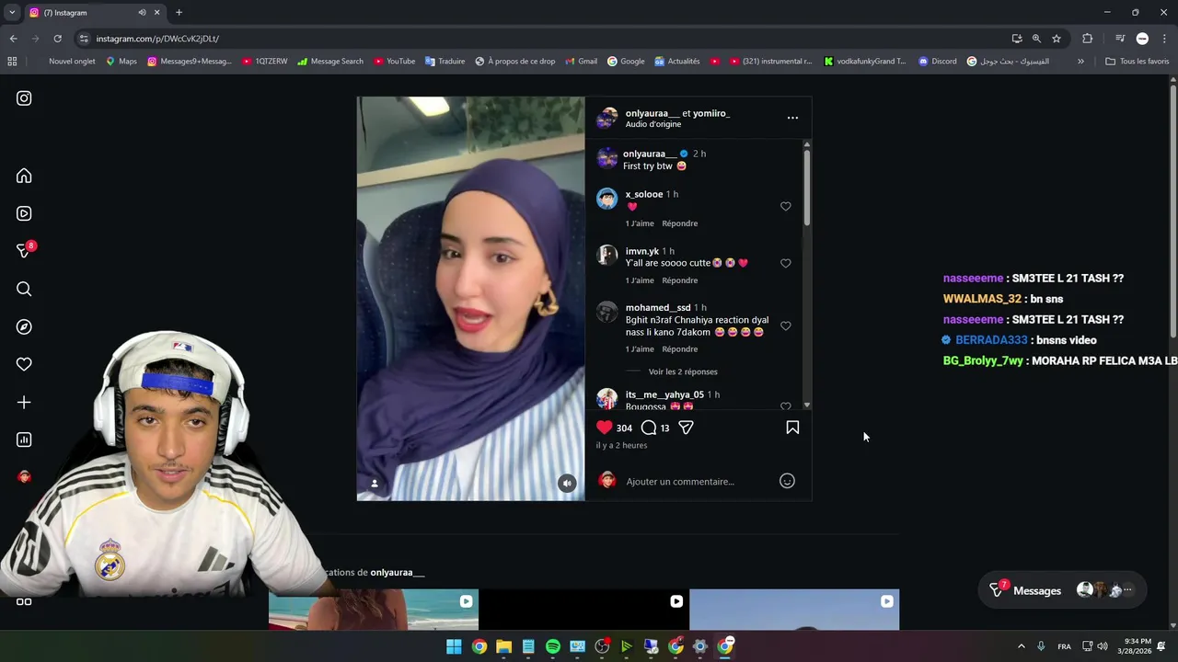
Task: Go back with Chrome back arrow
Action: tap(13, 39)
